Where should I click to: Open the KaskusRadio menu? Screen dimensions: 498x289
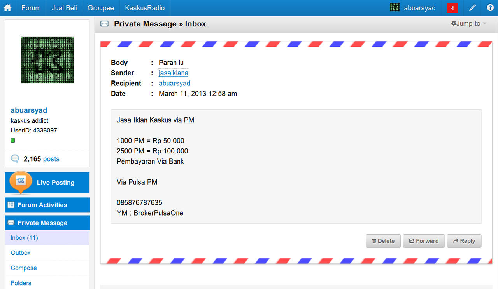[x=145, y=8]
